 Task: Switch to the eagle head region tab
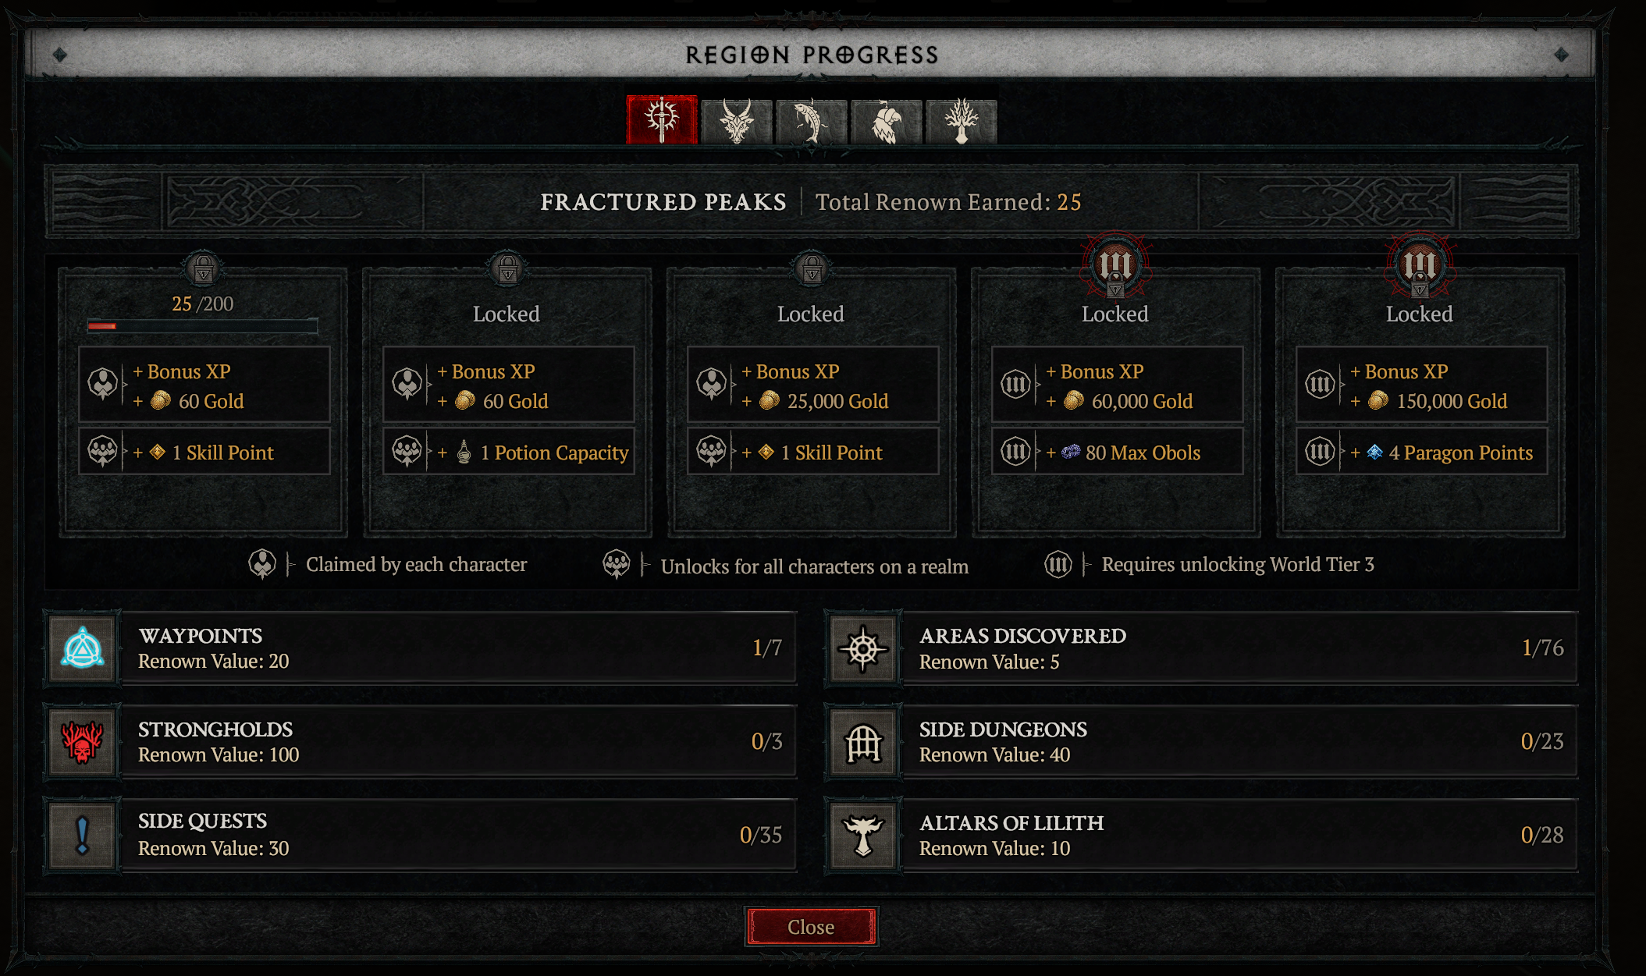point(886,121)
